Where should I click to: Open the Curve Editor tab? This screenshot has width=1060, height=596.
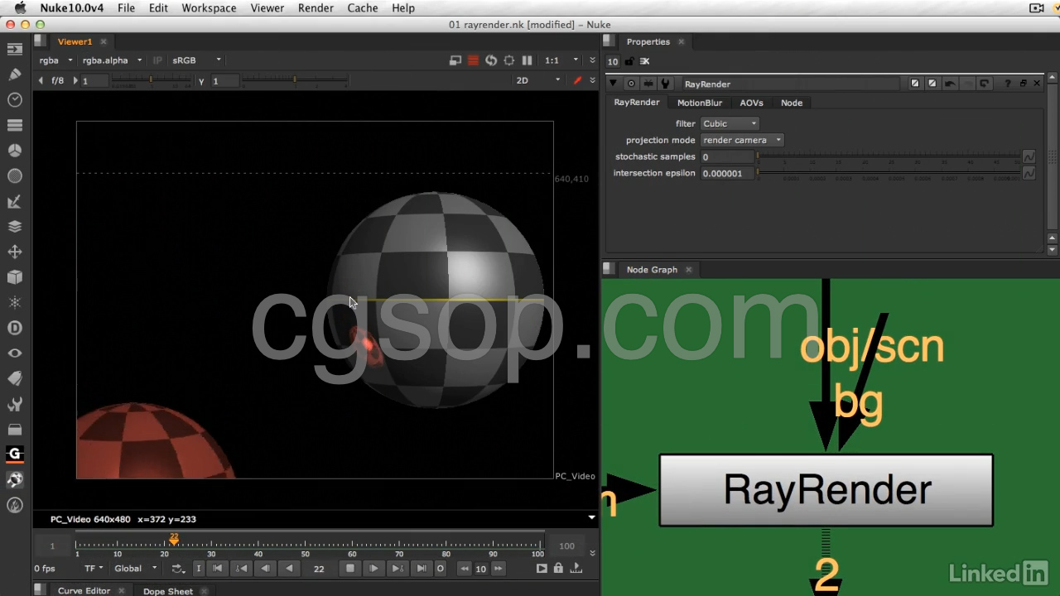coord(84,591)
